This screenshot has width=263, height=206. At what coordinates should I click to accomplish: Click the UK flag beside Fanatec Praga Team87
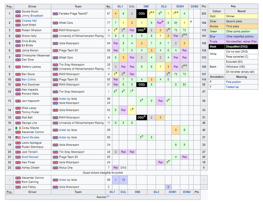point(55,14)
